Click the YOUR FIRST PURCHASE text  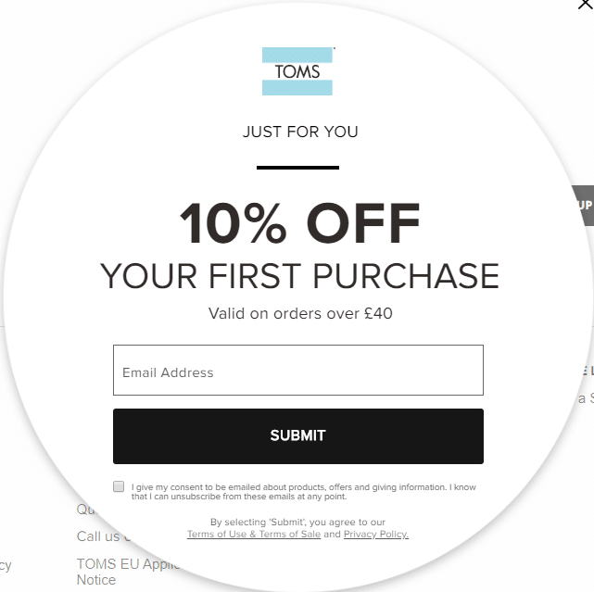point(299,276)
